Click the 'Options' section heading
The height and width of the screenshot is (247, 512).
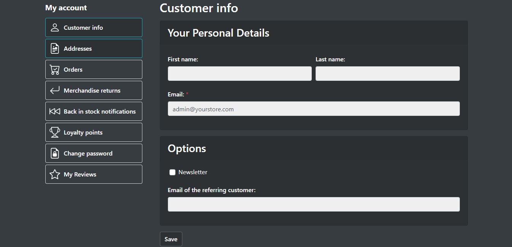187,149
